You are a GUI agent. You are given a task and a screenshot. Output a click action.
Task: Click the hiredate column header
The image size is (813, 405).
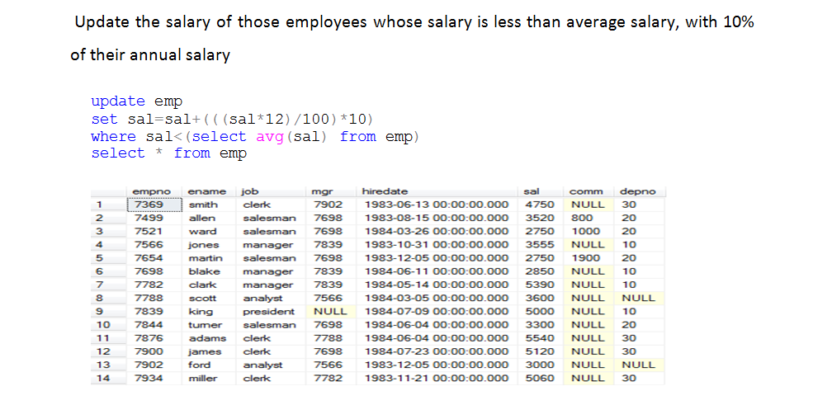pyautogui.click(x=437, y=191)
